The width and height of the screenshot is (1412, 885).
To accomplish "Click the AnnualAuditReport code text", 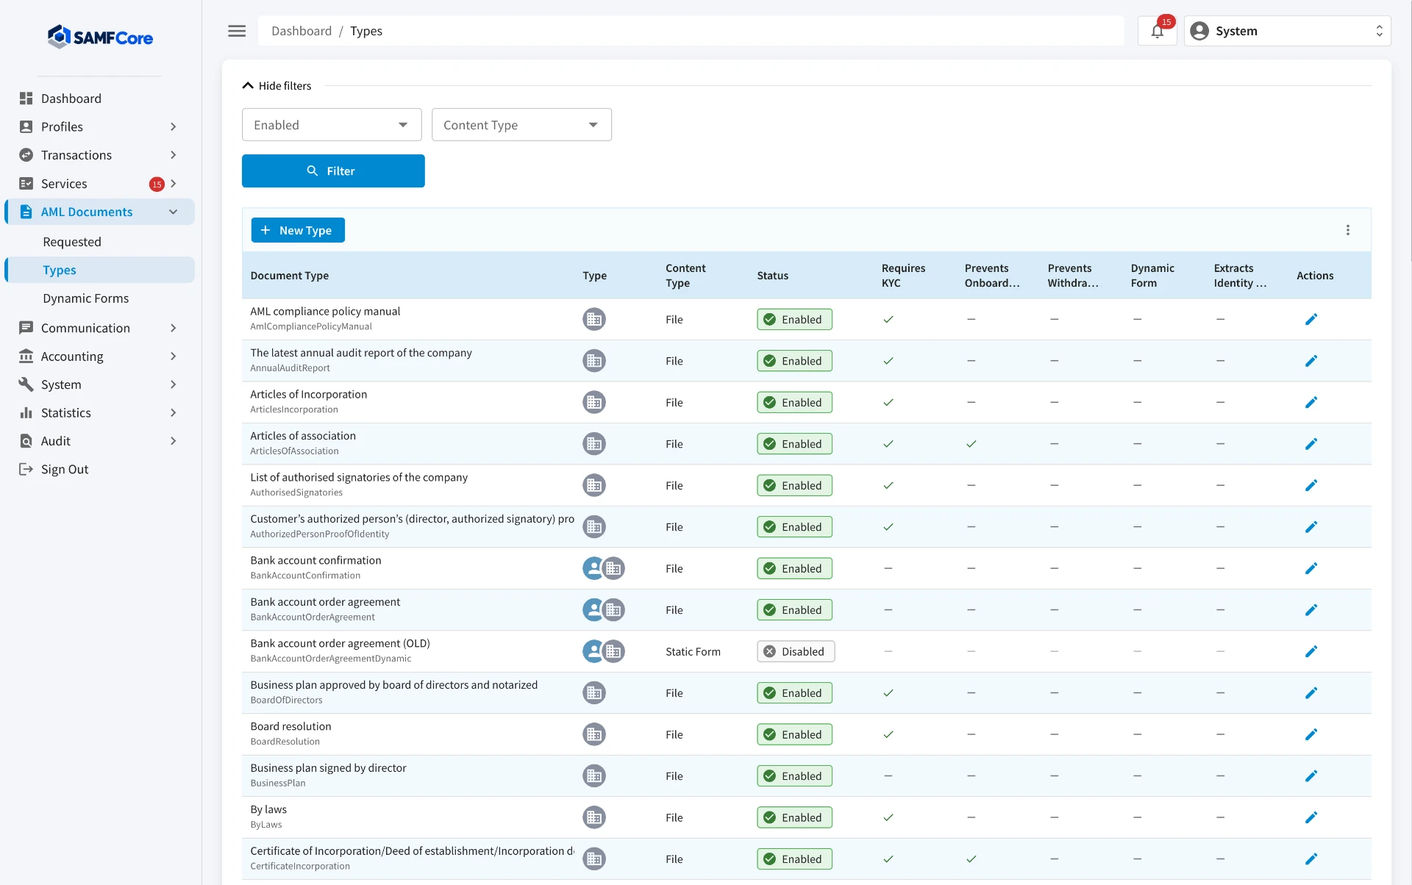I will click(290, 368).
